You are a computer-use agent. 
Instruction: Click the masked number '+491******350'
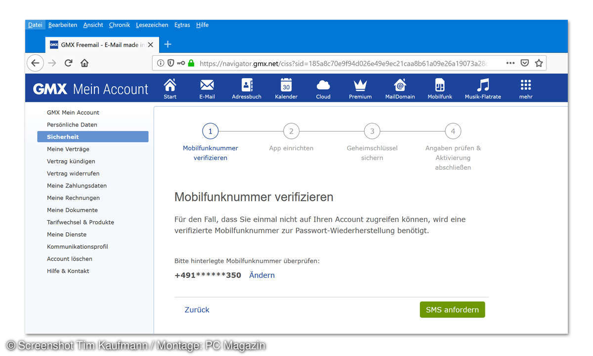coord(208,275)
